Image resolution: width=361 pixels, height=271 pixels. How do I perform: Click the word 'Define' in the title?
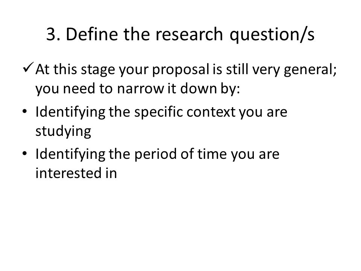tap(92, 34)
